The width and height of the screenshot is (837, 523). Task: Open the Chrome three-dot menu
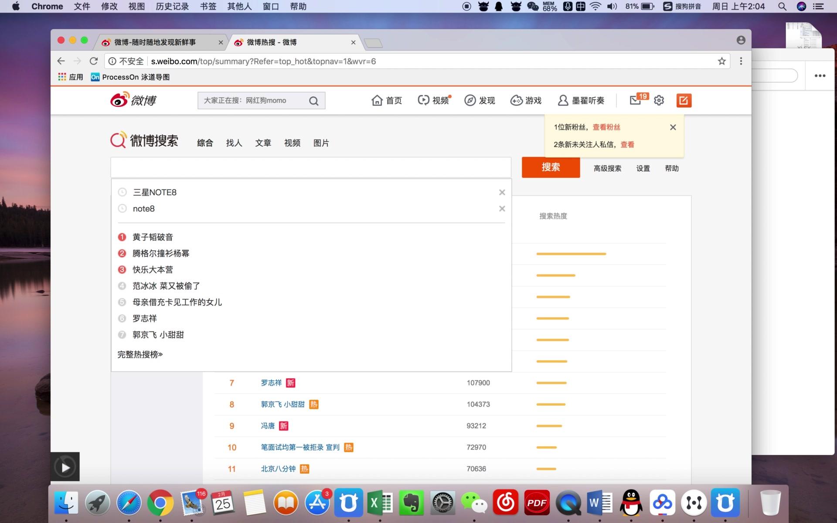(741, 61)
